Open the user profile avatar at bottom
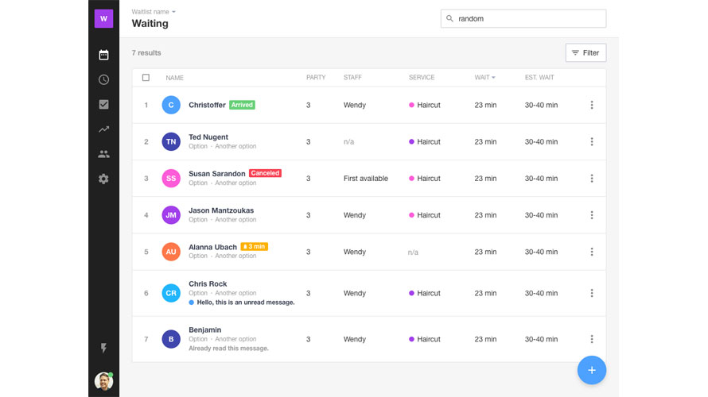The height and width of the screenshot is (397, 708). pyautogui.click(x=103, y=381)
